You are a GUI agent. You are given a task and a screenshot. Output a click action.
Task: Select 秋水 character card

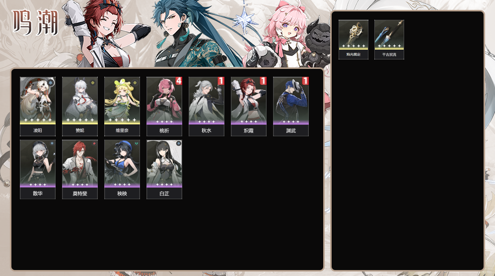coord(207,107)
